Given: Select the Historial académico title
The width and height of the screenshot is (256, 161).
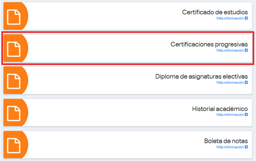Looking at the screenshot, I should click(x=220, y=109).
